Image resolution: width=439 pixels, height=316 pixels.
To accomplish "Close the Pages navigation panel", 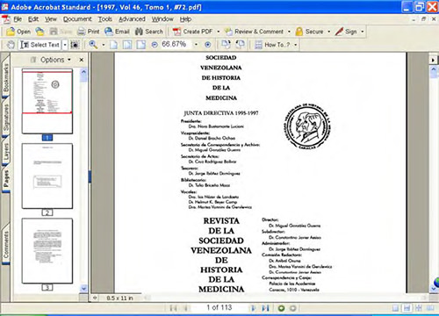I will pos(82,60).
